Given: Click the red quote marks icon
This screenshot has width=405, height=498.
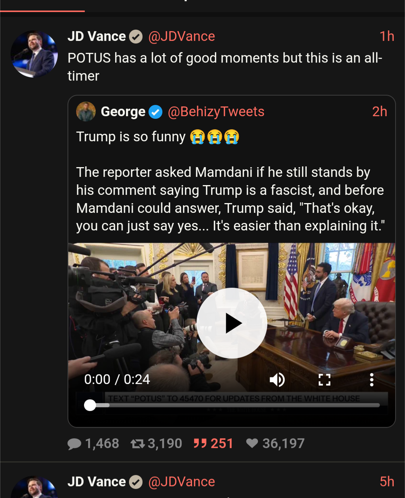Looking at the screenshot, I should [200, 444].
